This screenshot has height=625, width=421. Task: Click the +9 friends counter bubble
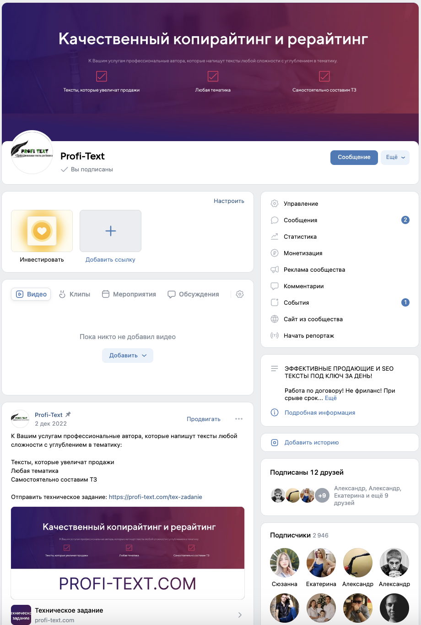[322, 495]
